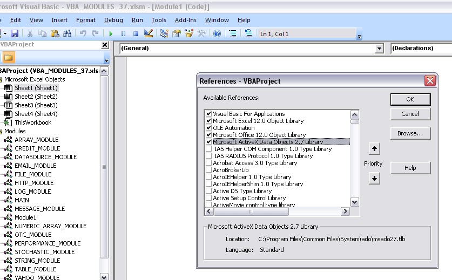
Task: Click the Paste clipboard icon
Action: click(x=55, y=33)
